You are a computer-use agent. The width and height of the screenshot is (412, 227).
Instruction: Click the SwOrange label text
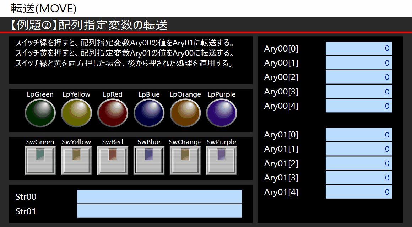(x=185, y=142)
